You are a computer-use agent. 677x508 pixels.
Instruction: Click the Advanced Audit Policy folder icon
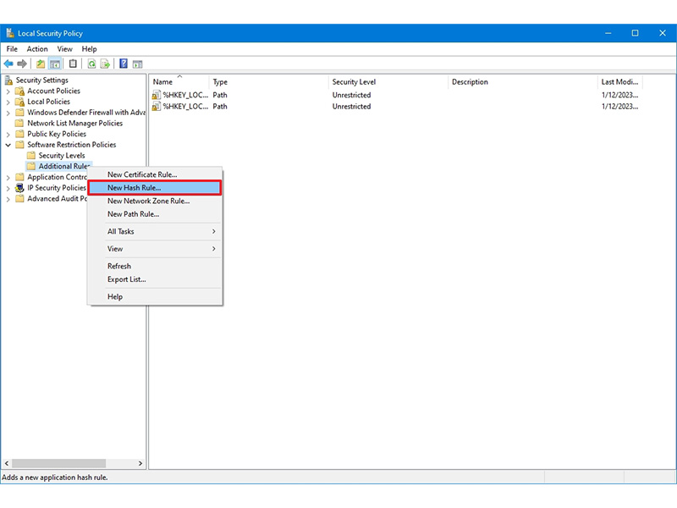tap(19, 199)
